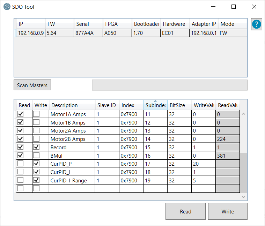Click the Serial column header in masters list
Image resolution: width=265 pixels, height=226 pixels.
pos(88,24)
